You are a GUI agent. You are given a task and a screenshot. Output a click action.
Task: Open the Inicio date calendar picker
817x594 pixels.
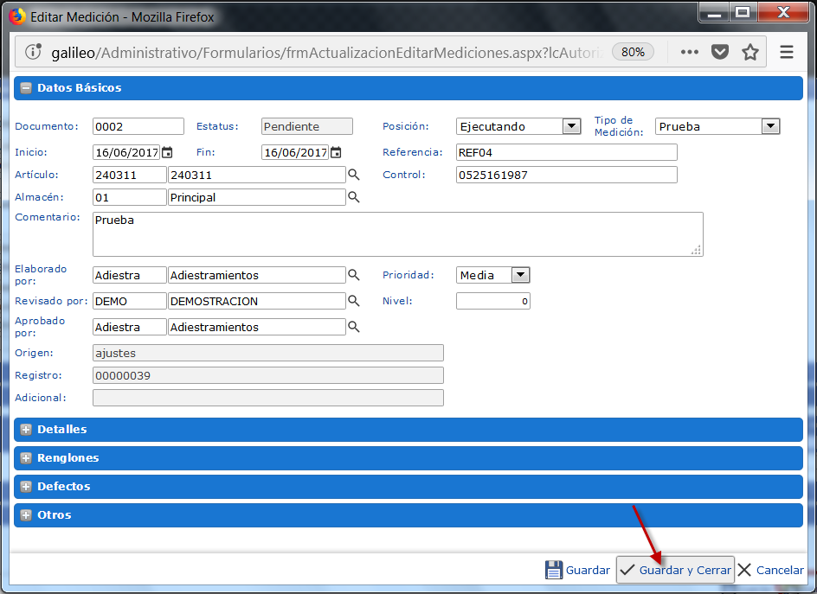167,153
